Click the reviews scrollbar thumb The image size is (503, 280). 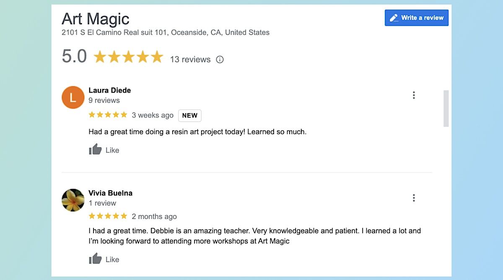pyautogui.click(x=446, y=108)
